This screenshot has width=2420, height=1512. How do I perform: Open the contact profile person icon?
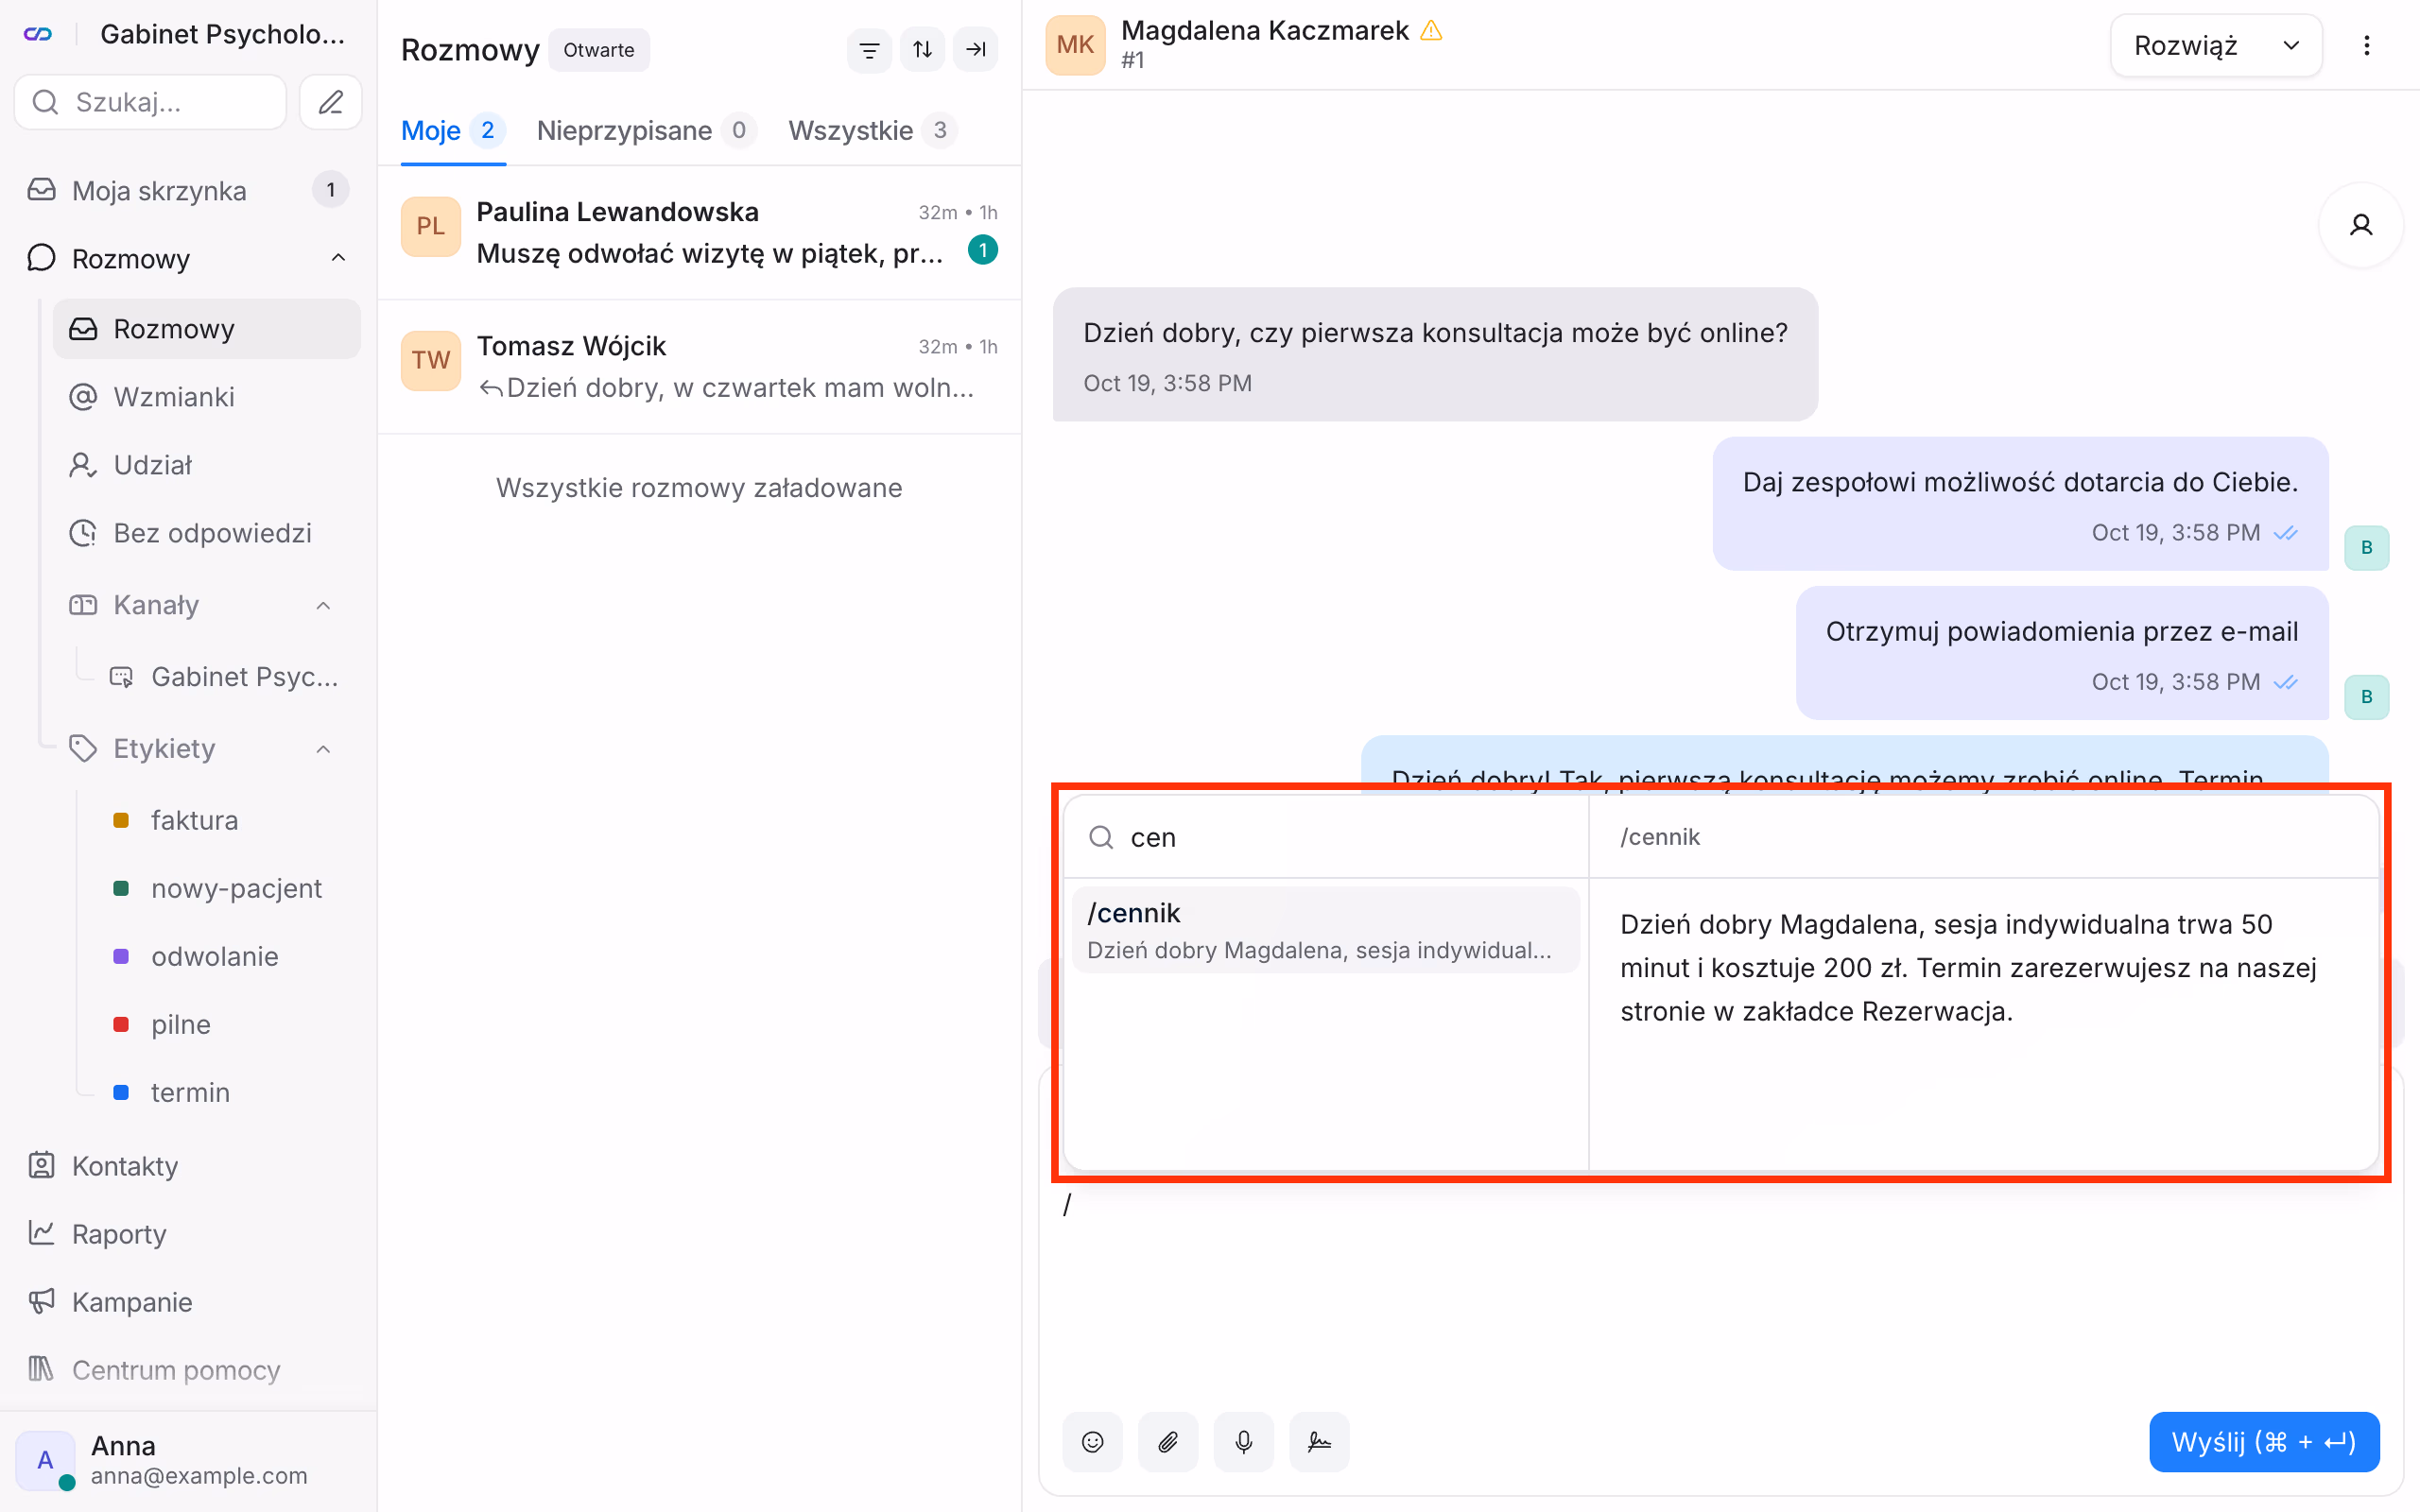[x=2360, y=225]
